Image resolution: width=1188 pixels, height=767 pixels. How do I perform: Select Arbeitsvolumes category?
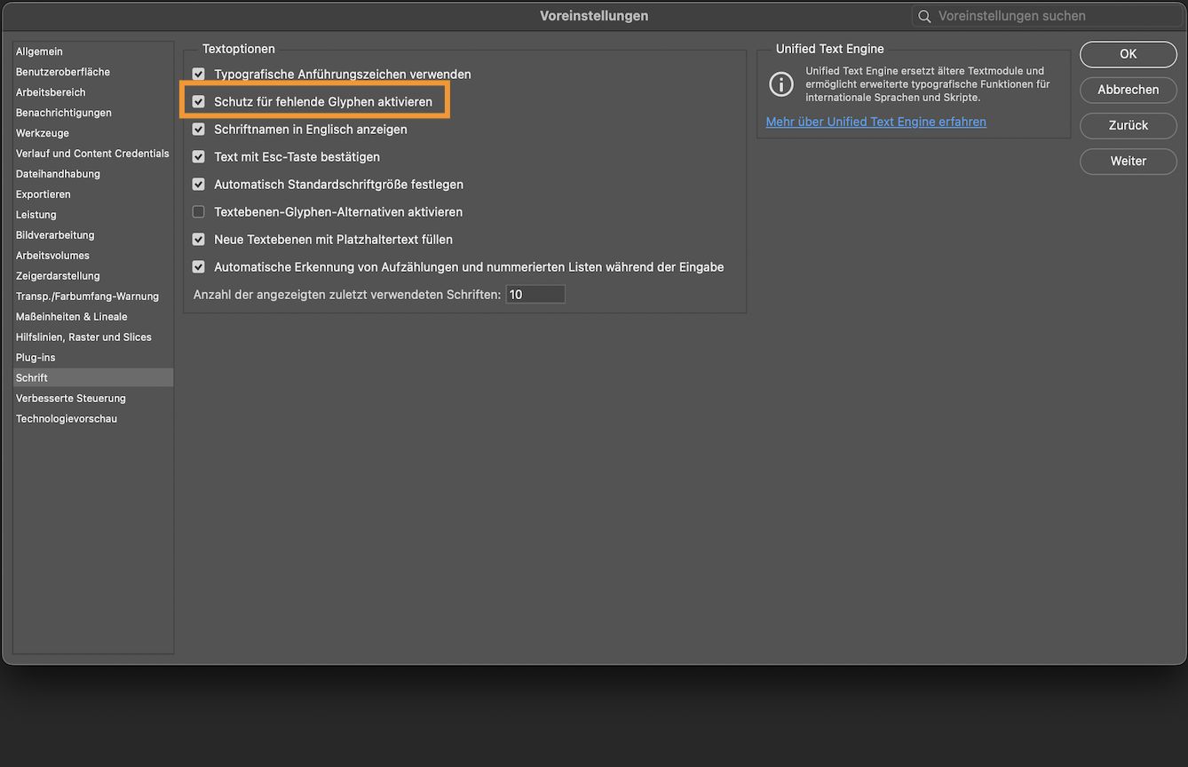point(93,256)
